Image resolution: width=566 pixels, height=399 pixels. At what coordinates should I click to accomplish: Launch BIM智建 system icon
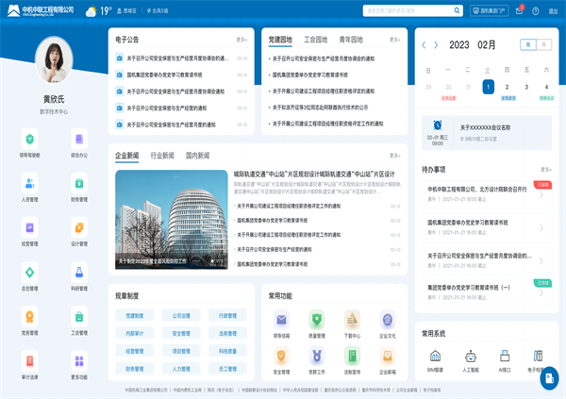(435, 357)
